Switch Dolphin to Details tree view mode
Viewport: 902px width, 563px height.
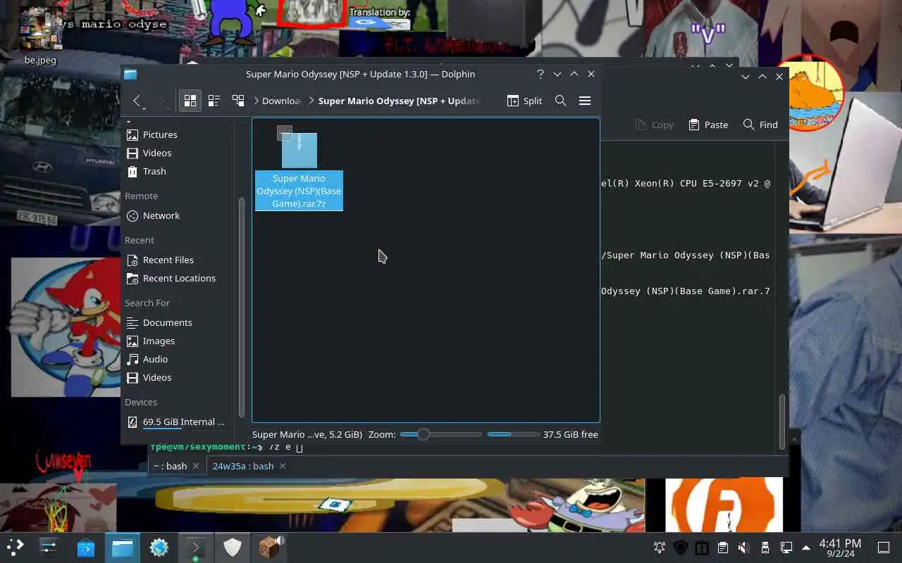[x=238, y=101]
